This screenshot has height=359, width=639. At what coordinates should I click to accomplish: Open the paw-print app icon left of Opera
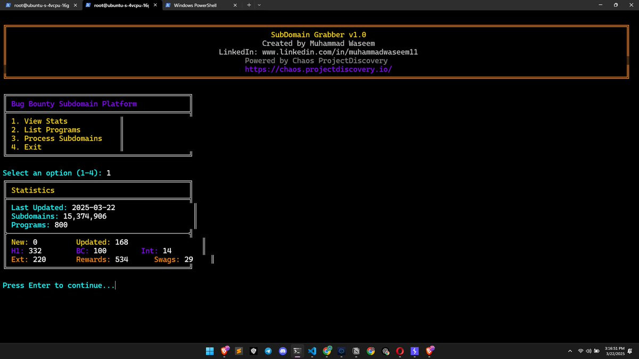(x=386, y=351)
